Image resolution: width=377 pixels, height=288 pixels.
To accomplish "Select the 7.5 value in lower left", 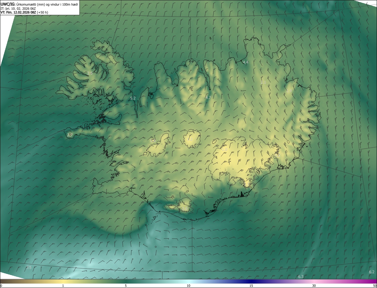I will pyautogui.click(x=29, y=267).
